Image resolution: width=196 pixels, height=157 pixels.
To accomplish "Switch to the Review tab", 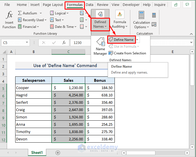I will click(x=103, y=5).
